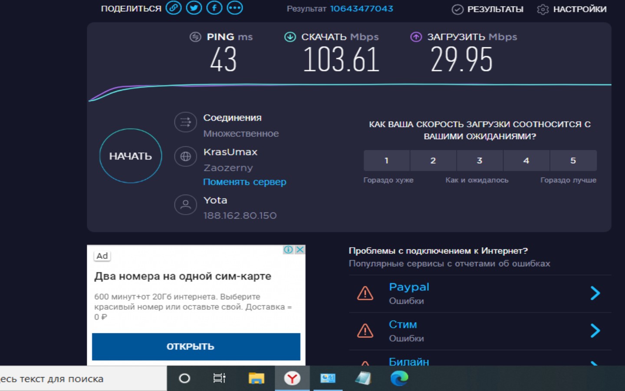Open File Explorer from taskbar
Image resolution: width=625 pixels, height=391 pixels.
[256, 378]
